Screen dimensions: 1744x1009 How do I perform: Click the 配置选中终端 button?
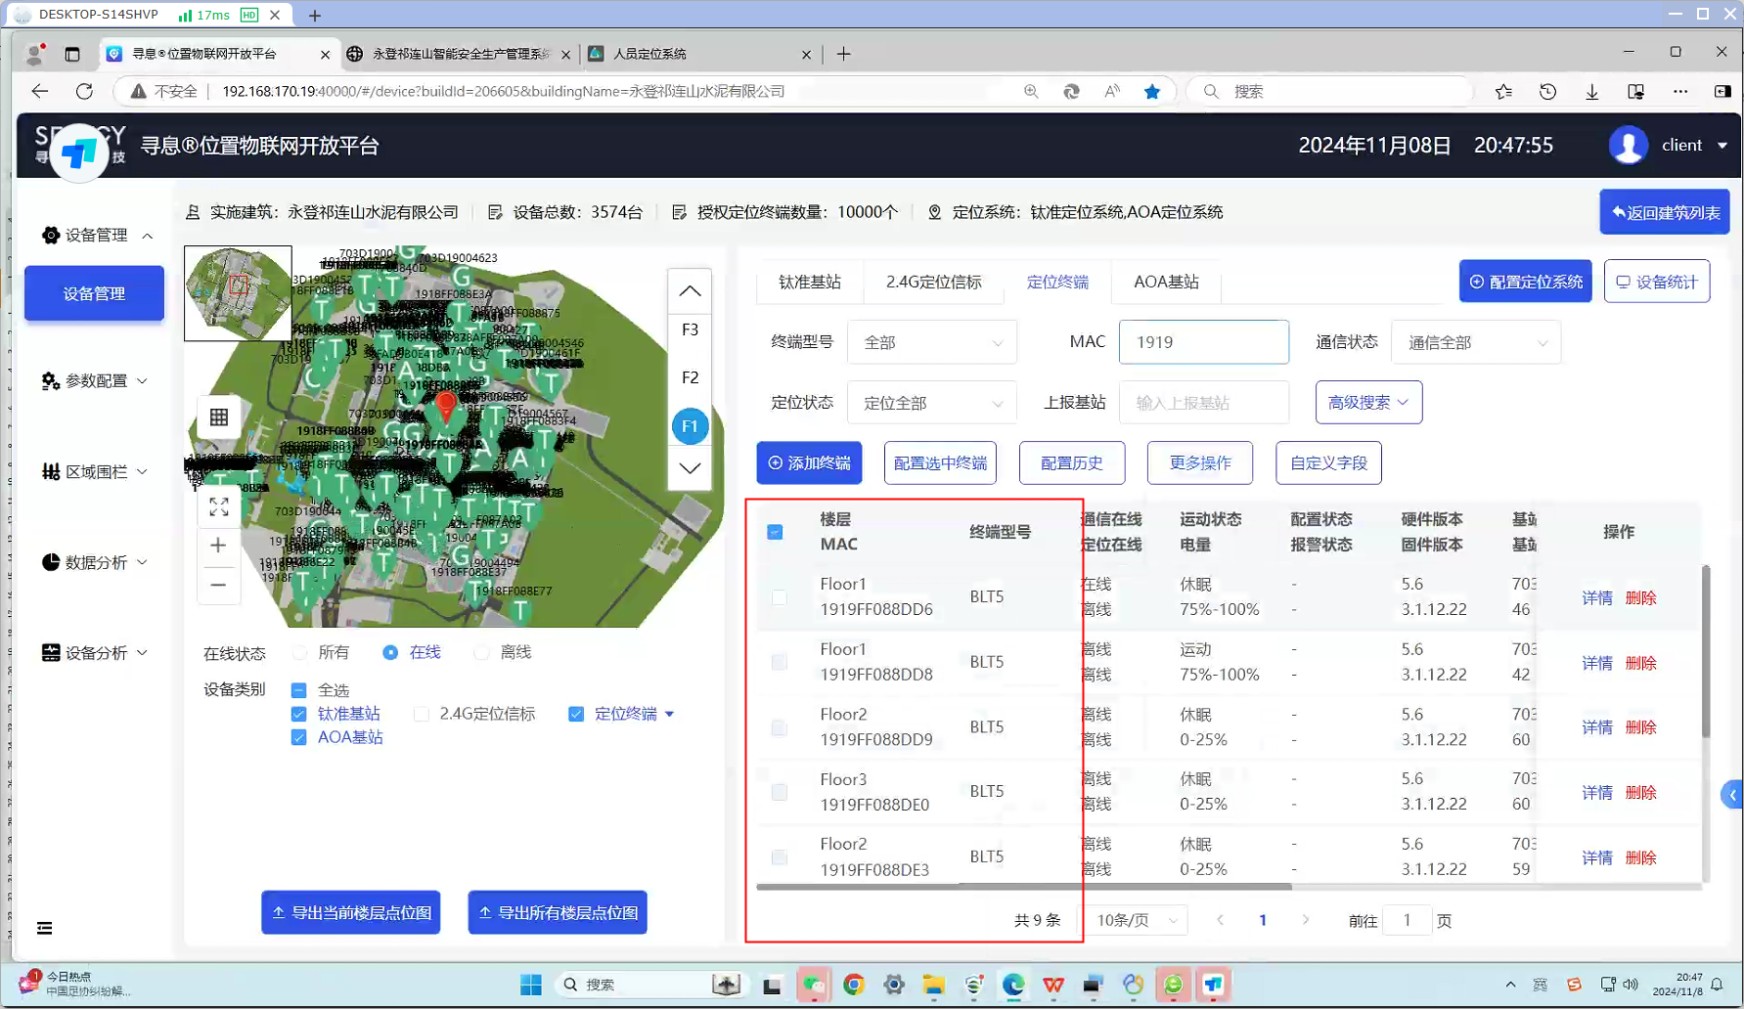940,462
